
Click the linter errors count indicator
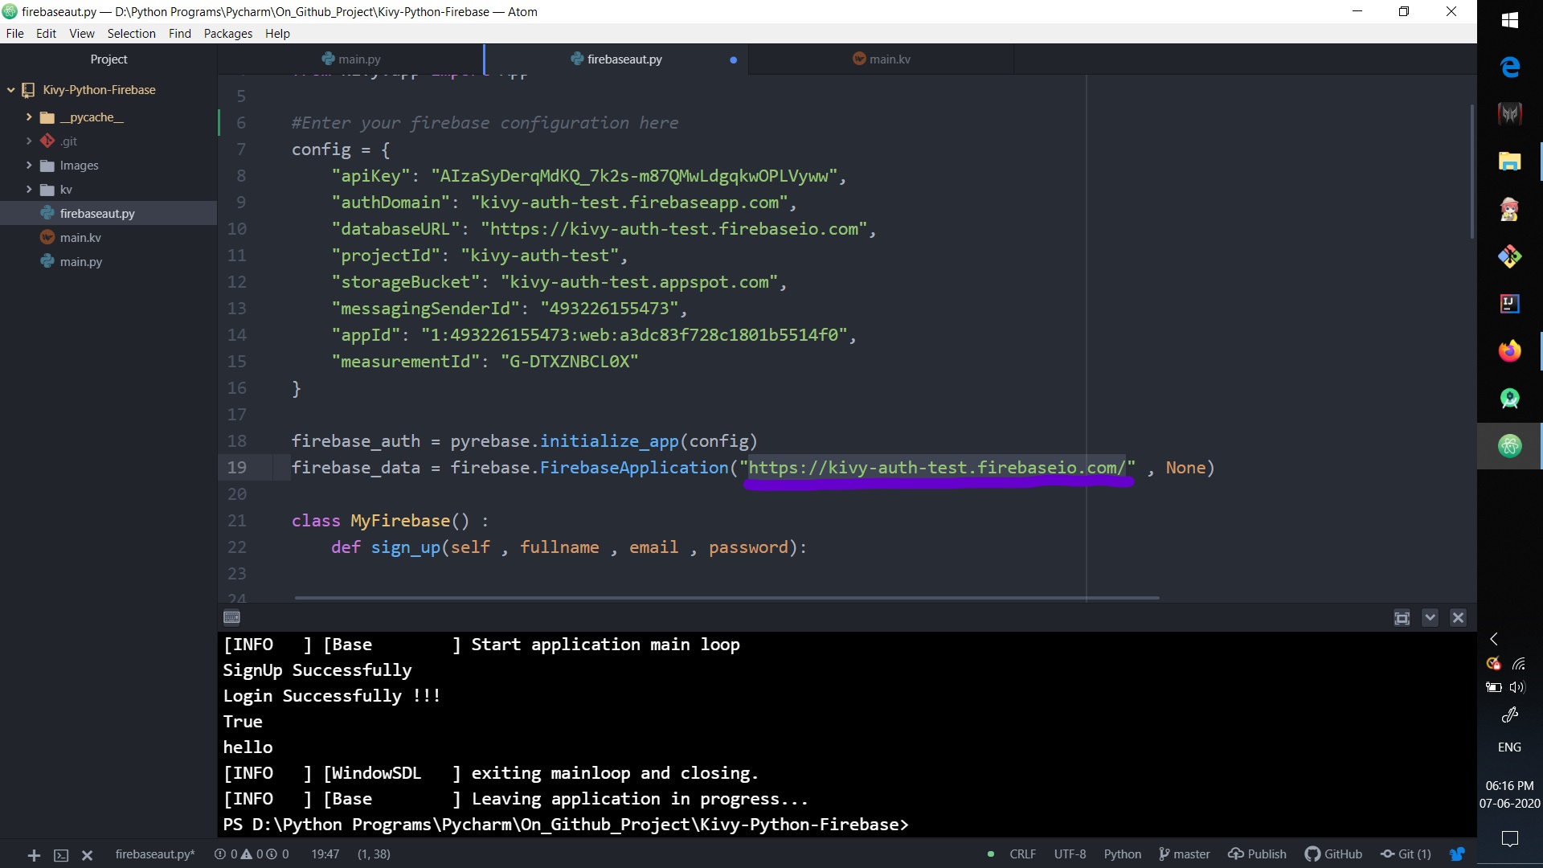pyautogui.click(x=227, y=854)
